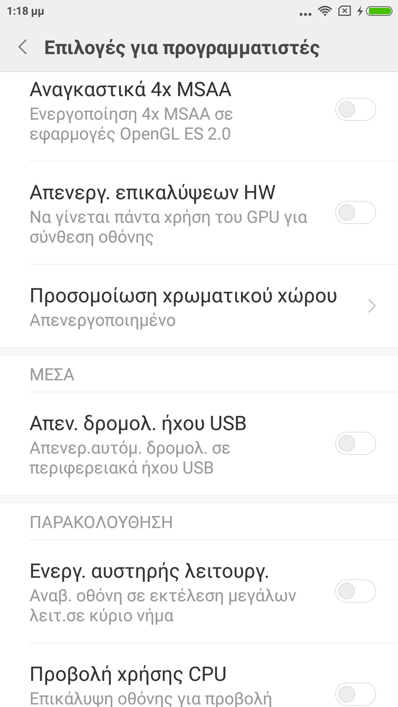Select the ΜΕΣΑ section header
This screenshot has height=707, width=398.
coord(52,375)
